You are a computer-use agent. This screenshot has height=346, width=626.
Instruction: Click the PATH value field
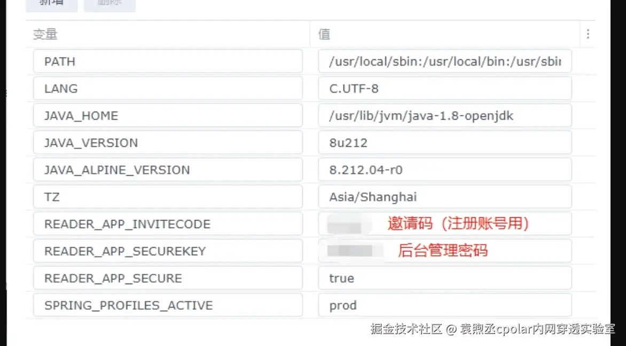(x=444, y=61)
